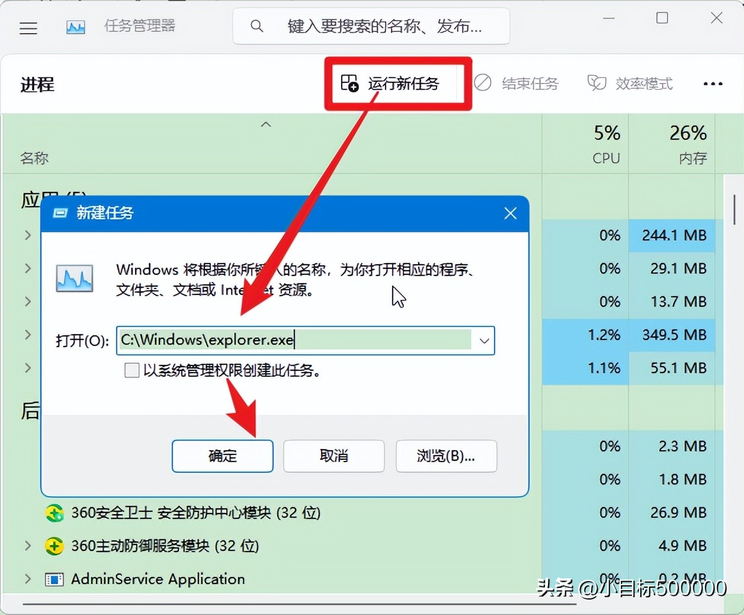This screenshot has width=744, height=615.
Task: Click the 浏览(B) browse button
Action: 446,456
